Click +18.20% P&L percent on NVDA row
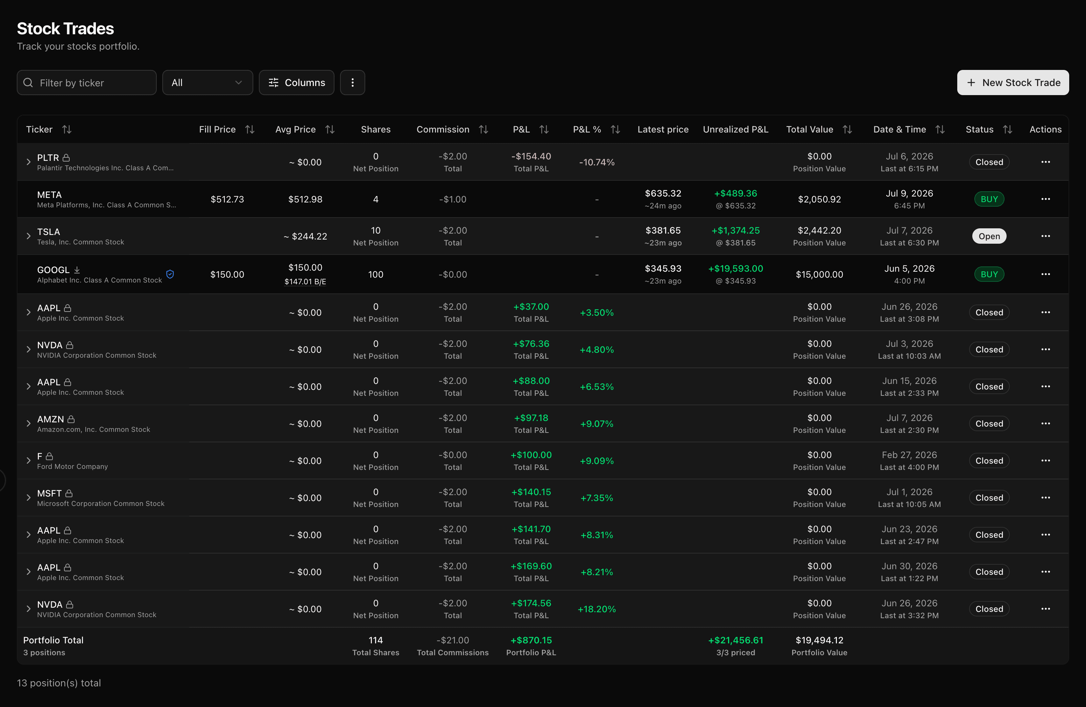 point(597,609)
